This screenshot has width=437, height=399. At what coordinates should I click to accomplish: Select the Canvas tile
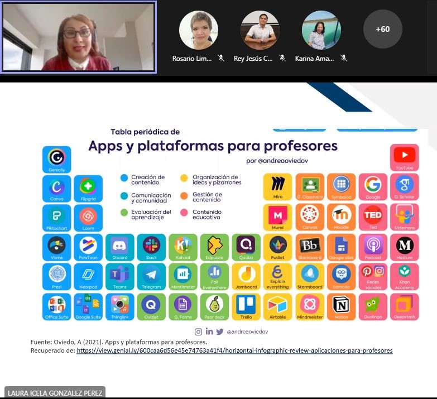[x=310, y=217]
